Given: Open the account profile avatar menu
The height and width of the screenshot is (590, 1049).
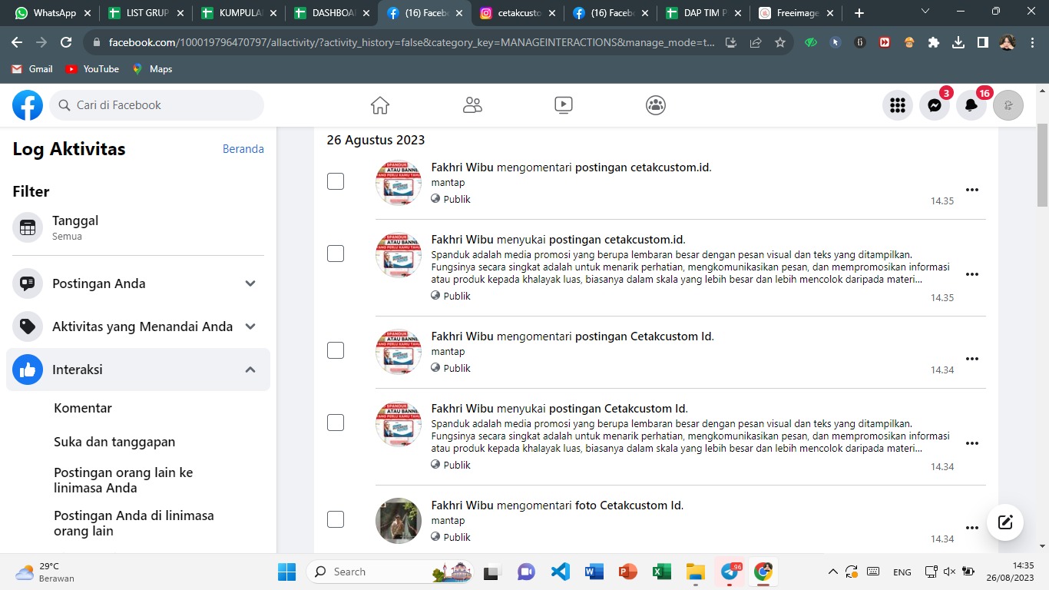Looking at the screenshot, I should [1008, 105].
